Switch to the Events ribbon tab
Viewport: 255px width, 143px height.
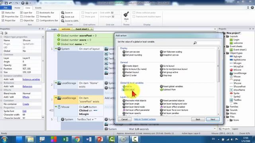pyautogui.click(x=38, y=8)
